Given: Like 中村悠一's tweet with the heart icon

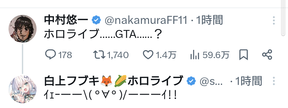Looking at the screenshot, I should pyautogui.click(x=148, y=55).
